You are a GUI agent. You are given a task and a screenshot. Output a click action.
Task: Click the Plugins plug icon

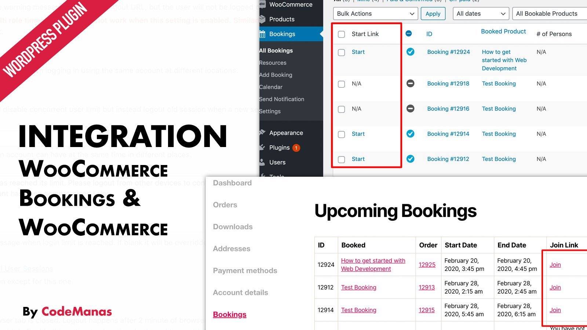point(262,147)
